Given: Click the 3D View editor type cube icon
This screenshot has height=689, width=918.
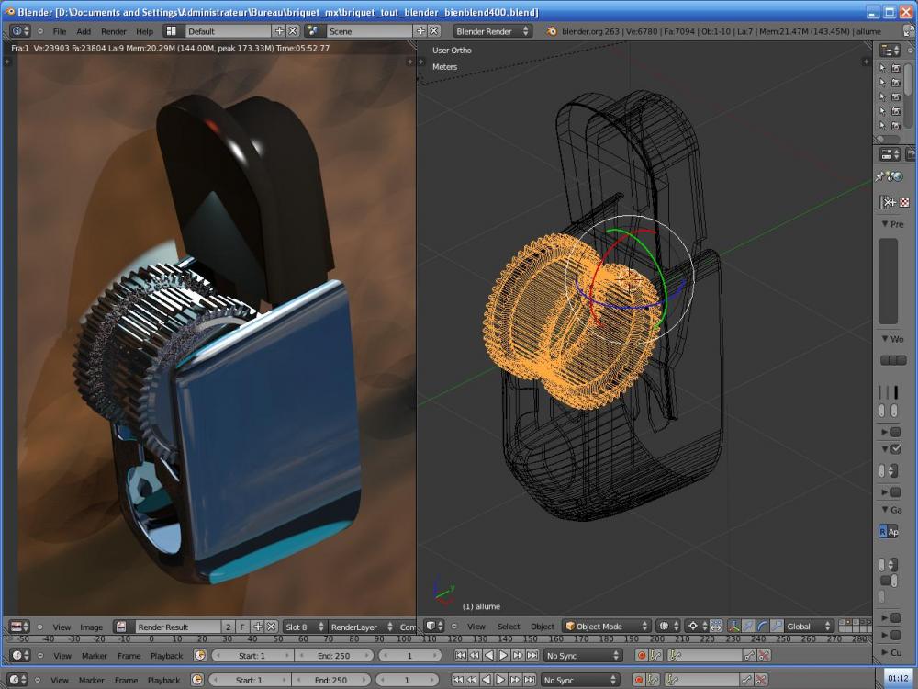Looking at the screenshot, I should pyautogui.click(x=432, y=627).
